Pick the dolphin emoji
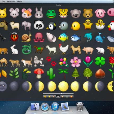This screenshot has width=114, height=114. [88, 37]
